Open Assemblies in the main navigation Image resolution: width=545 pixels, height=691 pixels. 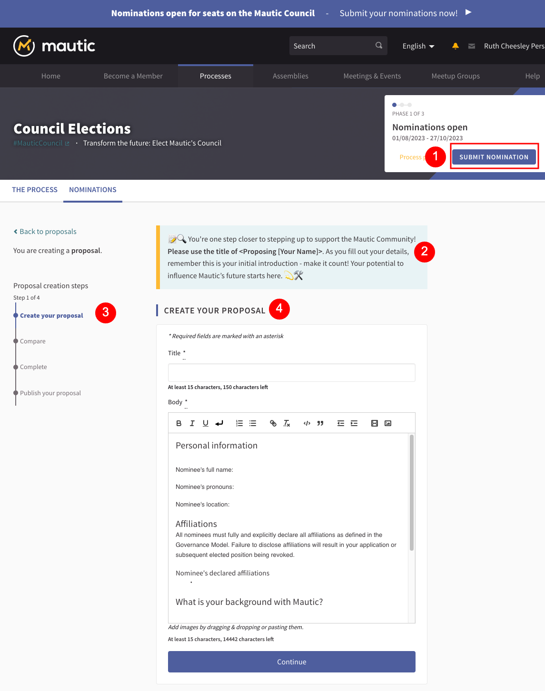290,76
